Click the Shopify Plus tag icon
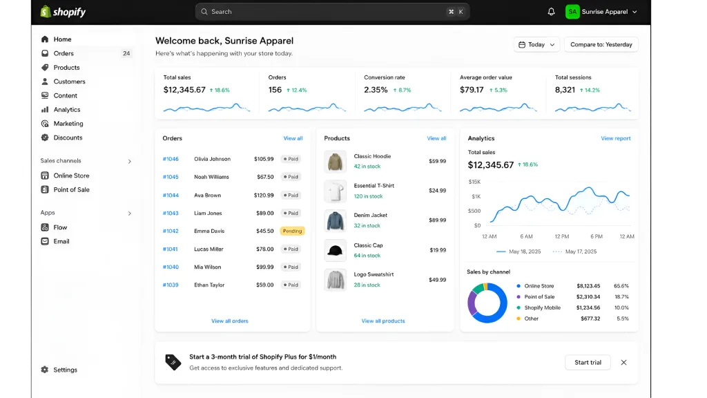This screenshot has height=398, width=707. (173, 362)
